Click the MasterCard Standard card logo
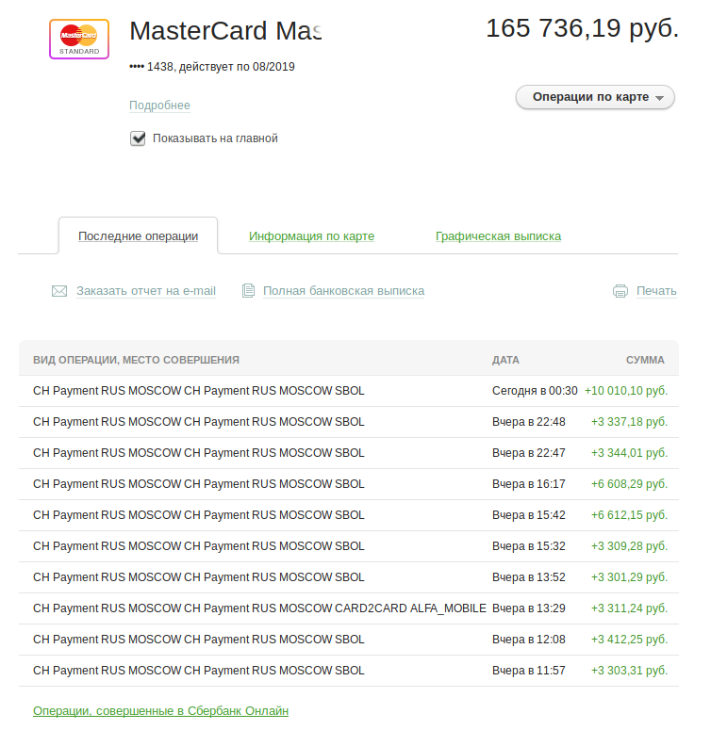711x746 pixels. point(79,39)
